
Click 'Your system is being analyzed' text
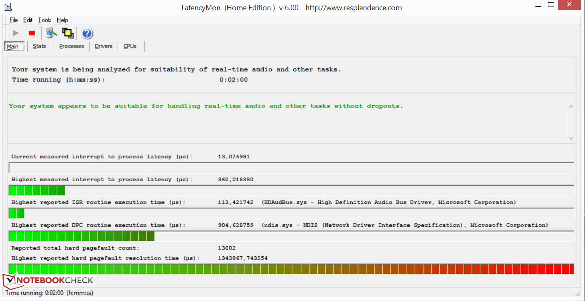tap(176, 69)
